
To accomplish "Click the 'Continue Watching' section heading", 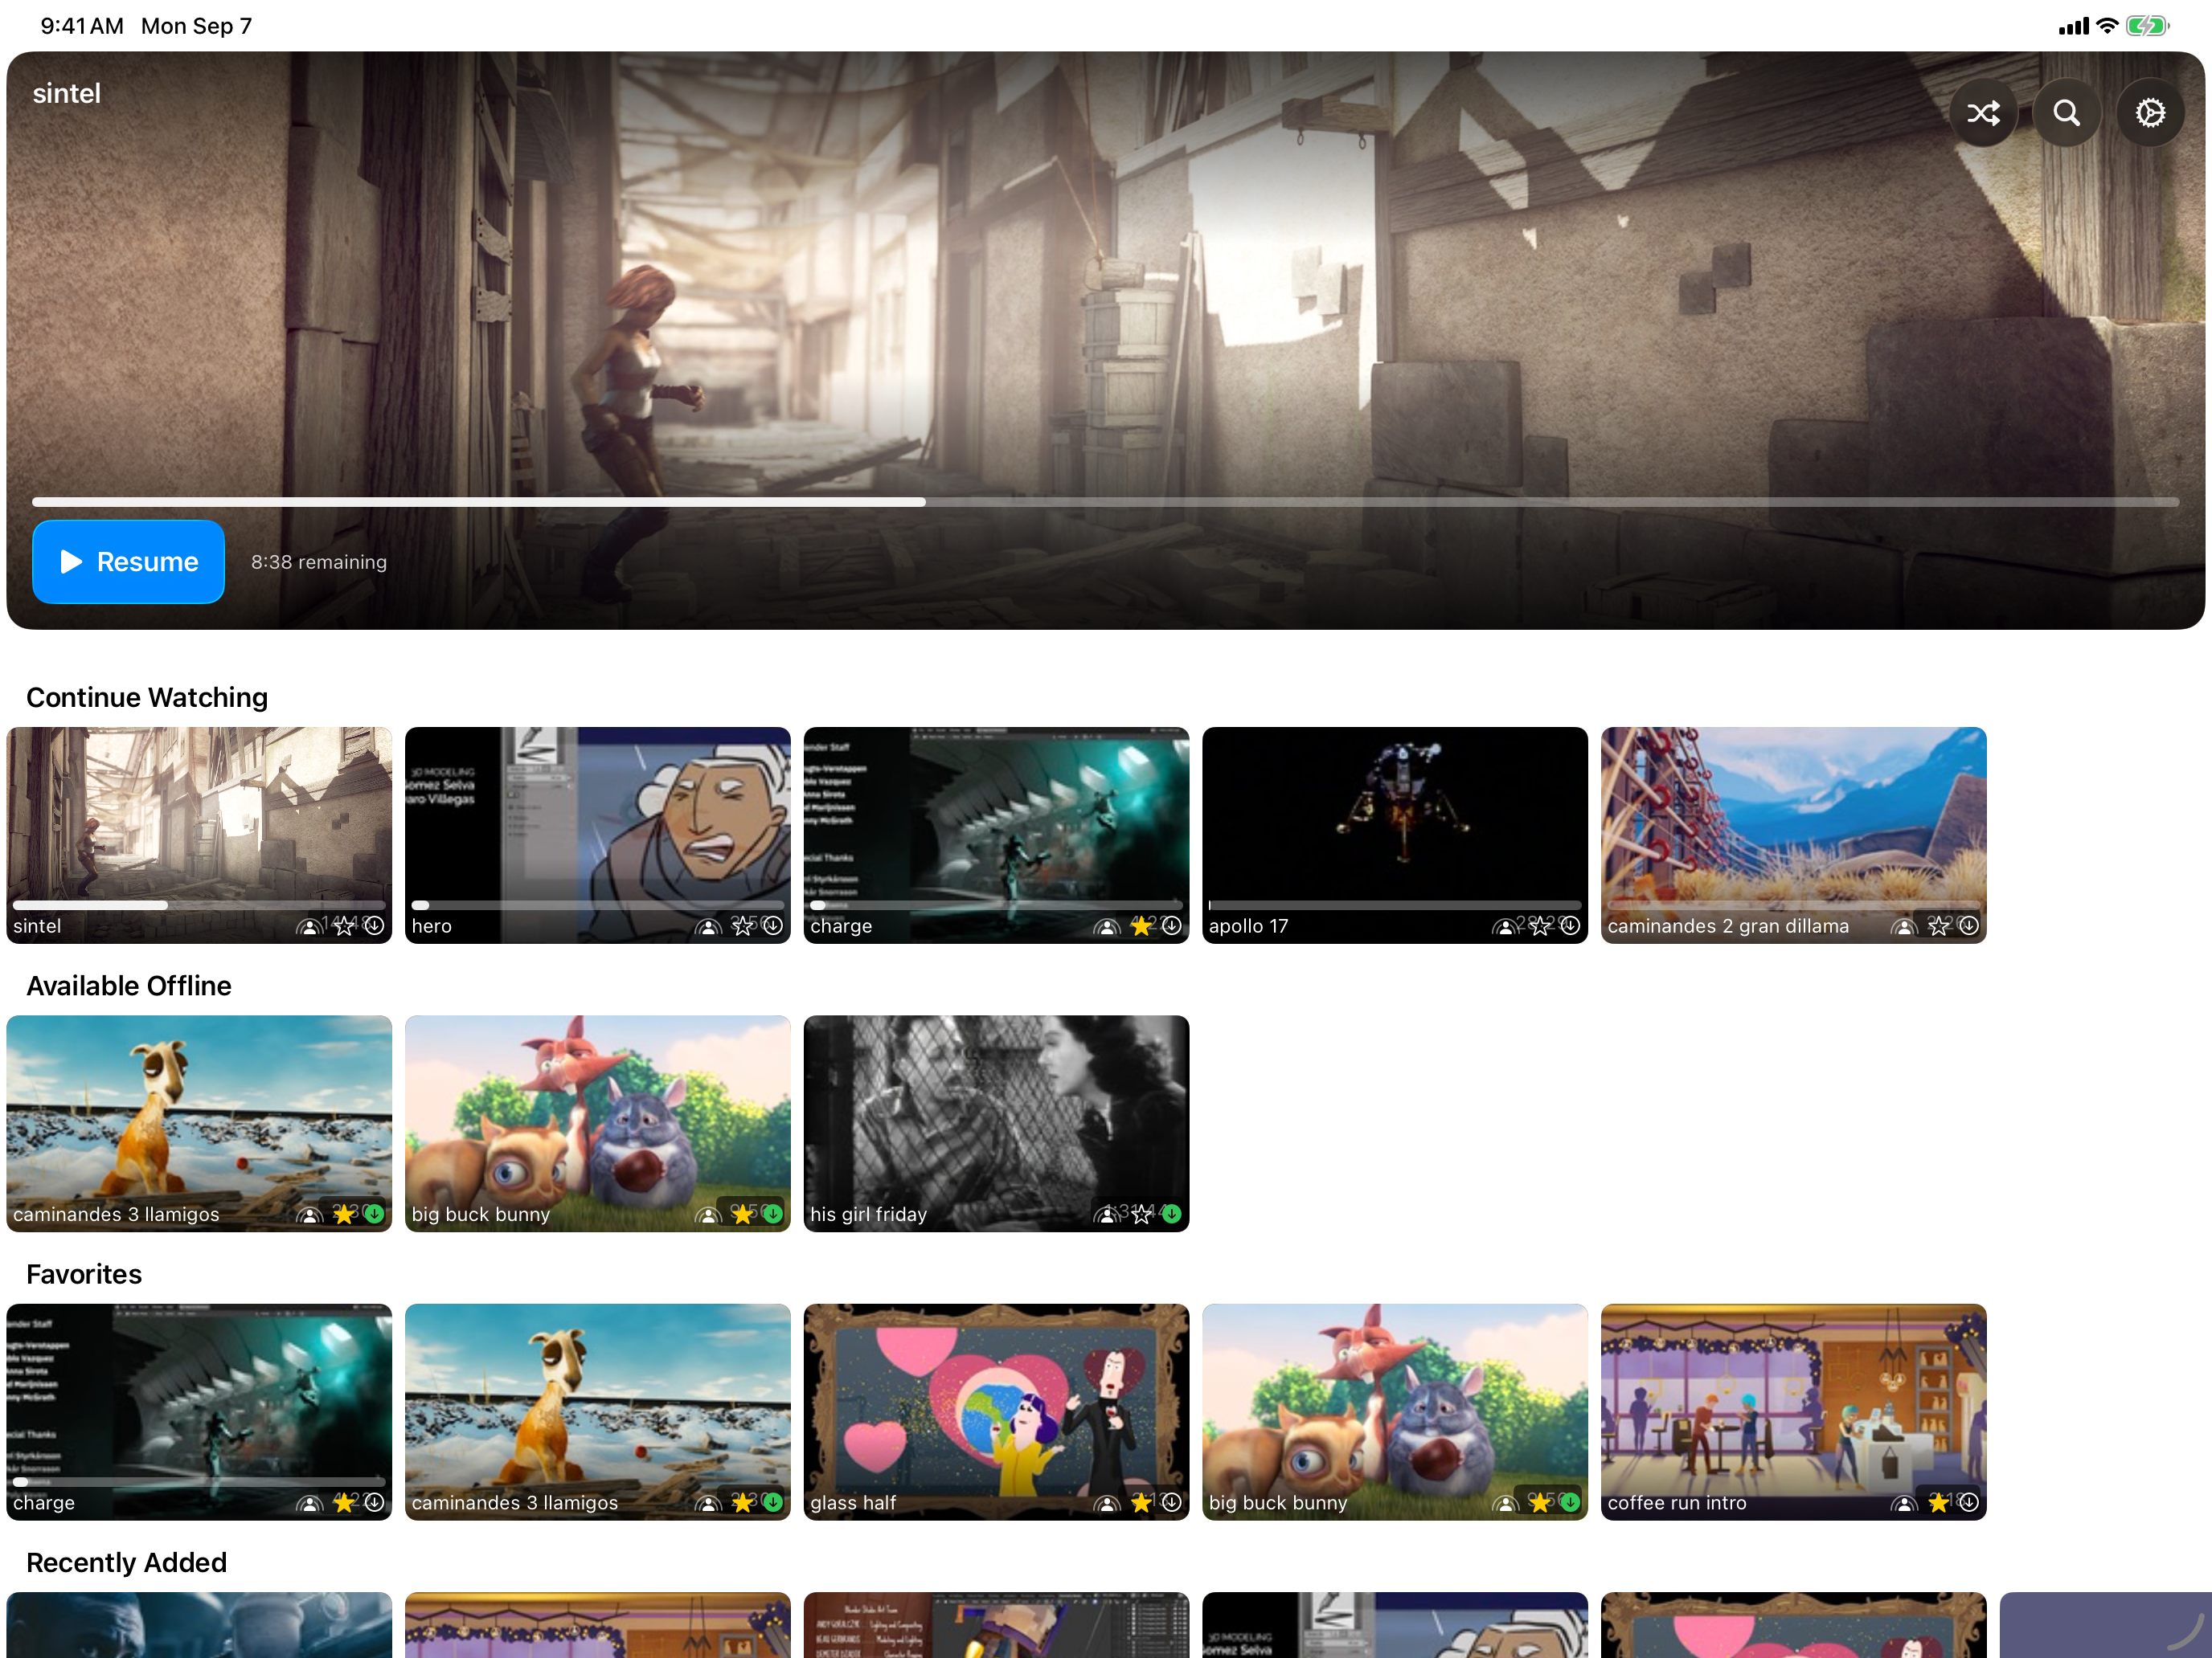I will 147,696.
